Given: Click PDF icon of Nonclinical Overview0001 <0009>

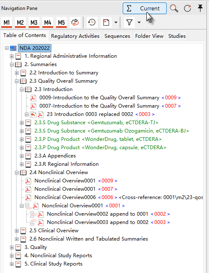Looking at the screenshot, I should pyautogui.click(x=28, y=181).
